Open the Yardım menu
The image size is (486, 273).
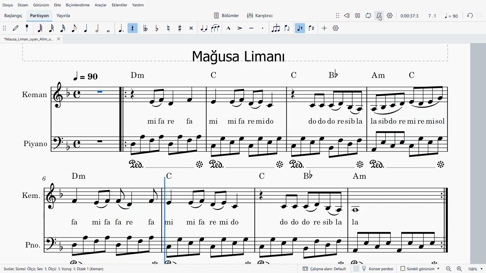[138, 5]
